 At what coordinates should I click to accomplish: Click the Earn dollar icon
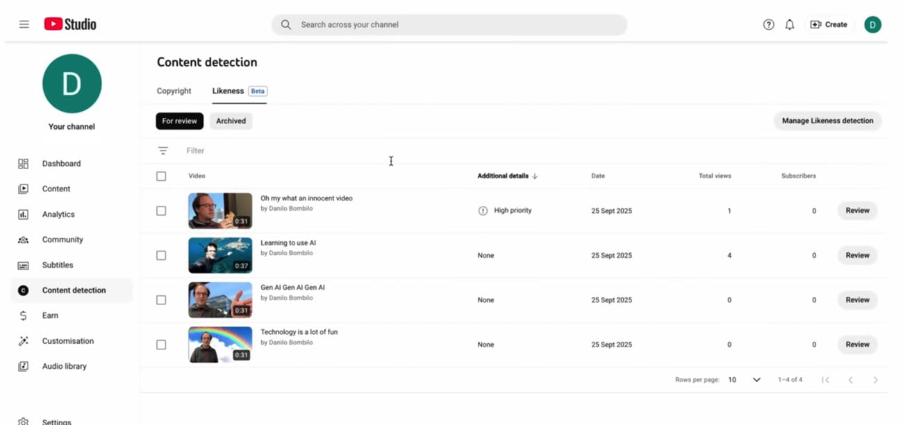click(23, 315)
